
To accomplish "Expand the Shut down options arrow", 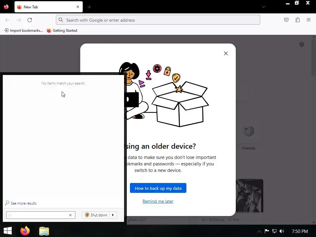I will [113, 215].
